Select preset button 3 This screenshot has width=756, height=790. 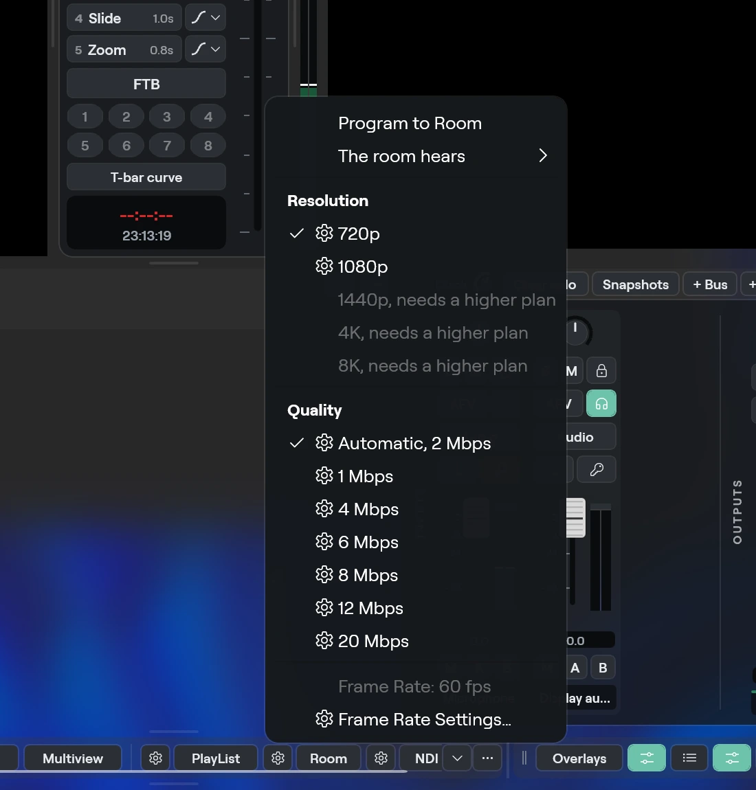tap(167, 117)
